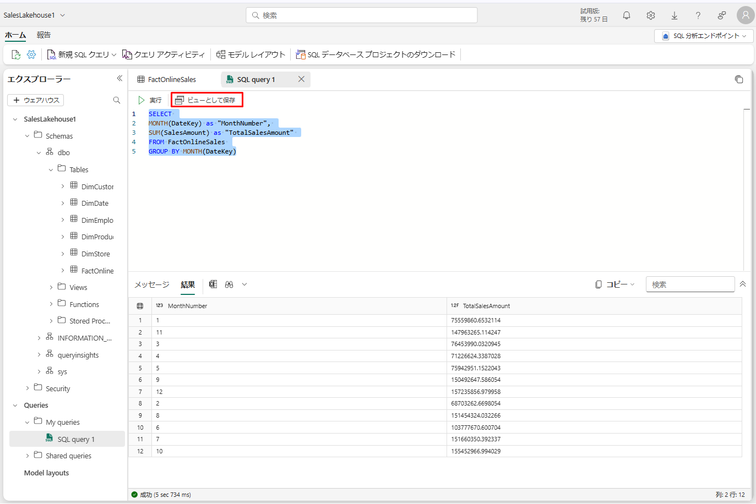Select the FactOnline table in the explorer
The width and height of the screenshot is (756, 504).
(97, 271)
